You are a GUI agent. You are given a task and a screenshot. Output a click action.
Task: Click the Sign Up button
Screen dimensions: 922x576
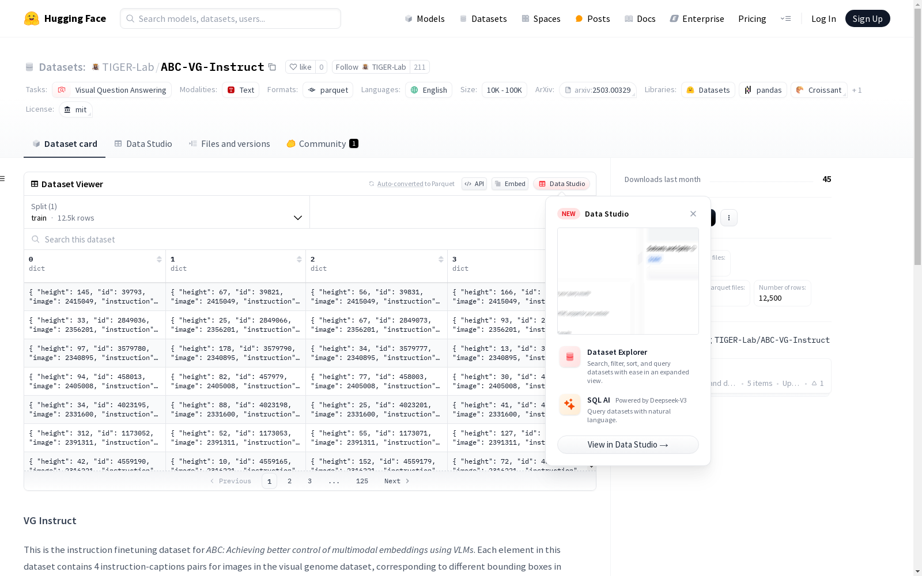pyautogui.click(x=868, y=18)
